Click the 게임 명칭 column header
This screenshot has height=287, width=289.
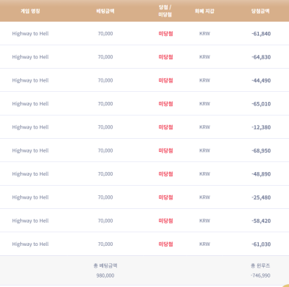[x=30, y=11]
